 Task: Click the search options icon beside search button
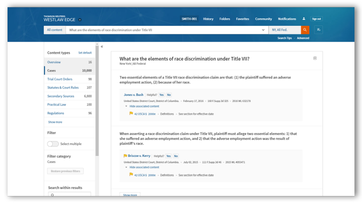point(319,30)
